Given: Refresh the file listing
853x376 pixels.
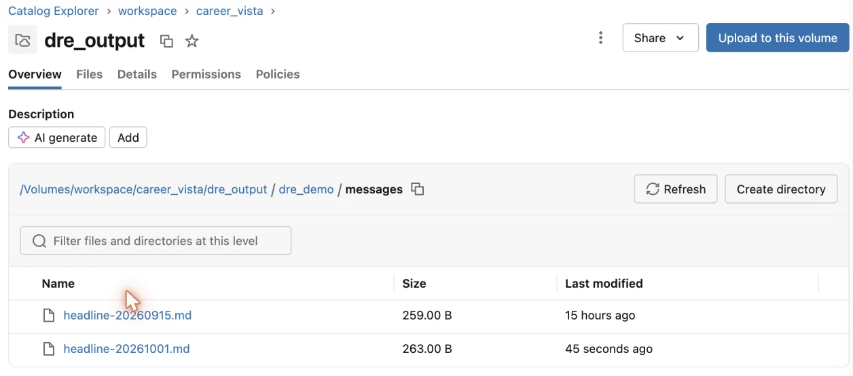Looking at the screenshot, I should coord(676,189).
